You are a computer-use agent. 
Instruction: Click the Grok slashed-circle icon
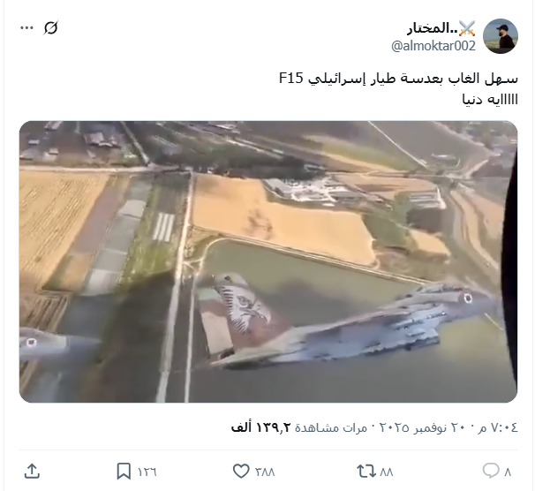[50, 27]
